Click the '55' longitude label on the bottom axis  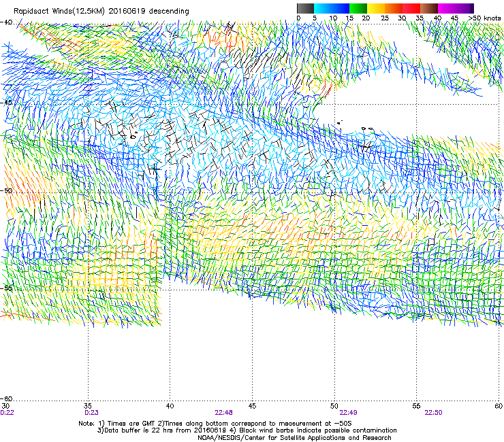click(x=416, y=406)
